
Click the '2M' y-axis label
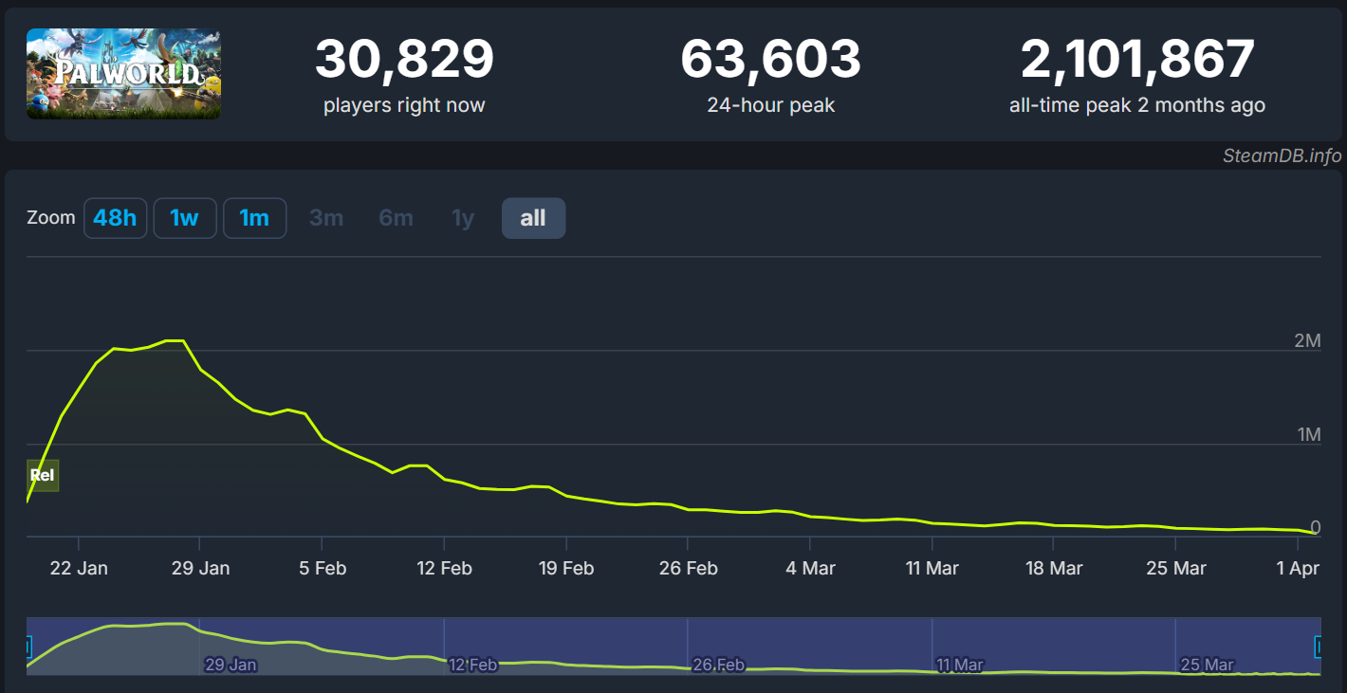coord(1307,340)
